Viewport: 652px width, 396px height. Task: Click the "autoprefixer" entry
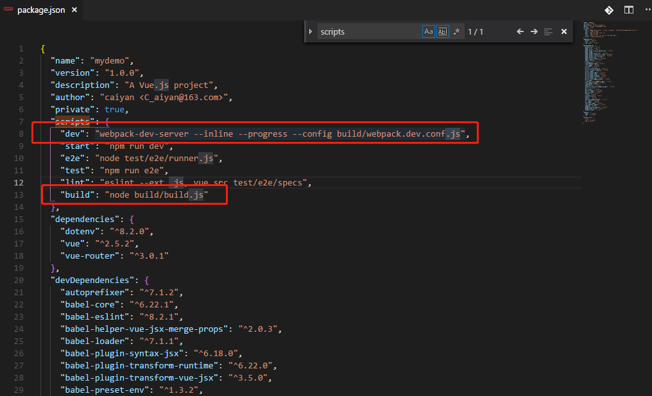[95, 293]
